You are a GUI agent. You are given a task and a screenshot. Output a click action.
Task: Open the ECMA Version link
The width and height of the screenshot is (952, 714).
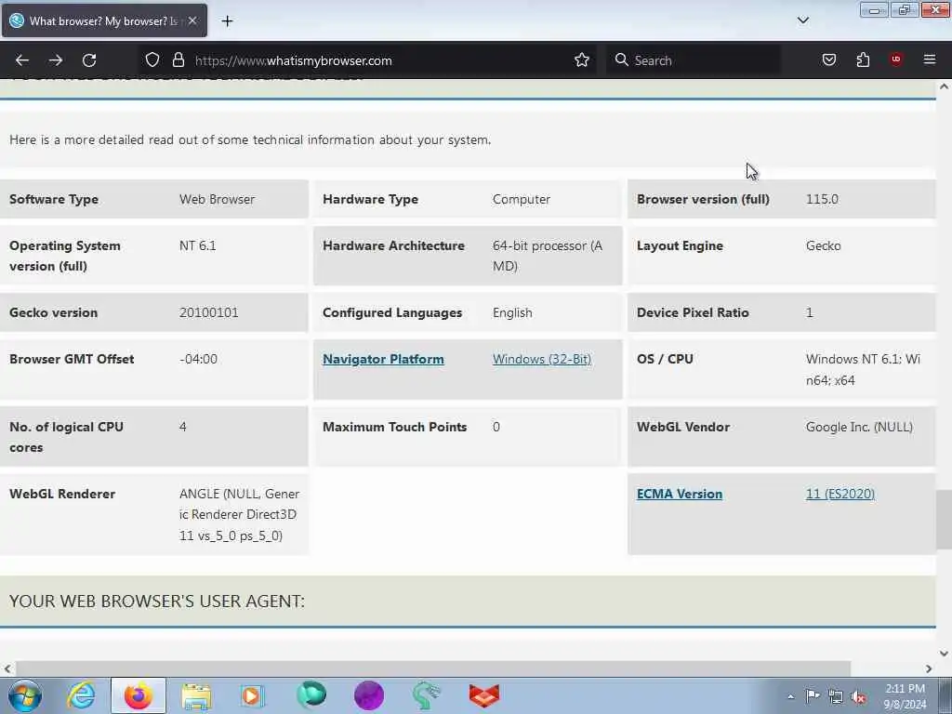coord(680,494)
